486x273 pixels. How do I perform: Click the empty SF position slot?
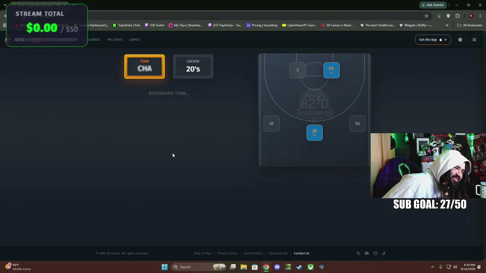click(271, 124)
